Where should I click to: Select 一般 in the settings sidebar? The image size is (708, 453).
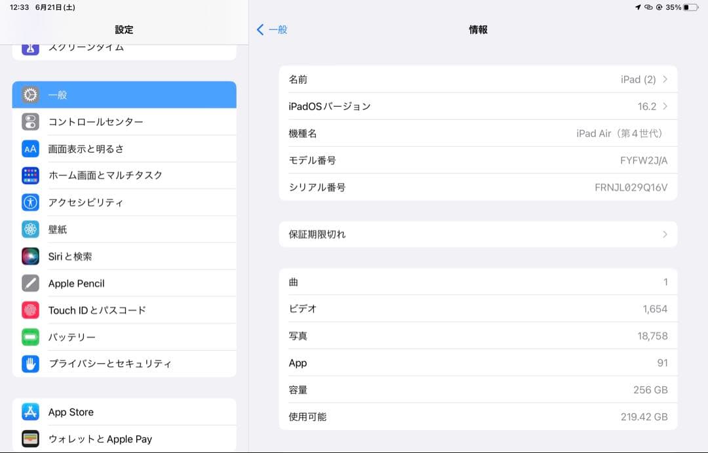click(x=125, y=94)
